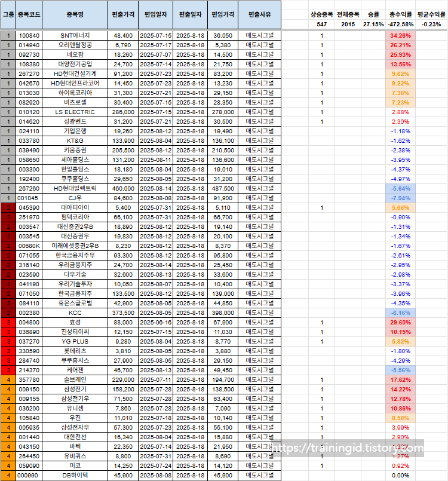Viewport: 448px width, 481px height.
Task: Select the KT&G name cell
Action: click(x=75, y=141)
